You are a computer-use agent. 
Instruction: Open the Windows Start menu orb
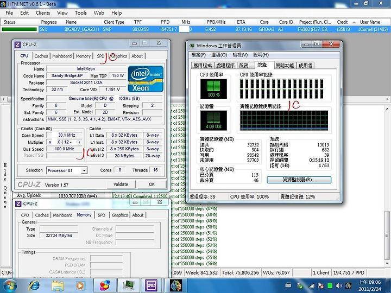(x=9, y=285)
